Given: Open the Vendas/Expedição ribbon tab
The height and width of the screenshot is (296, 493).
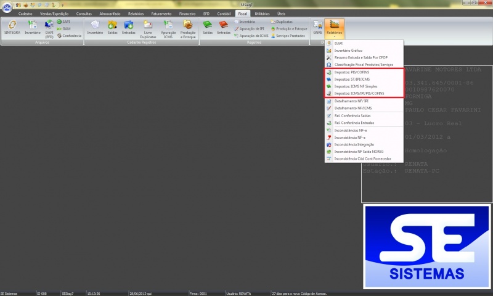Looking at the screenshot, I should pos(53,13).
